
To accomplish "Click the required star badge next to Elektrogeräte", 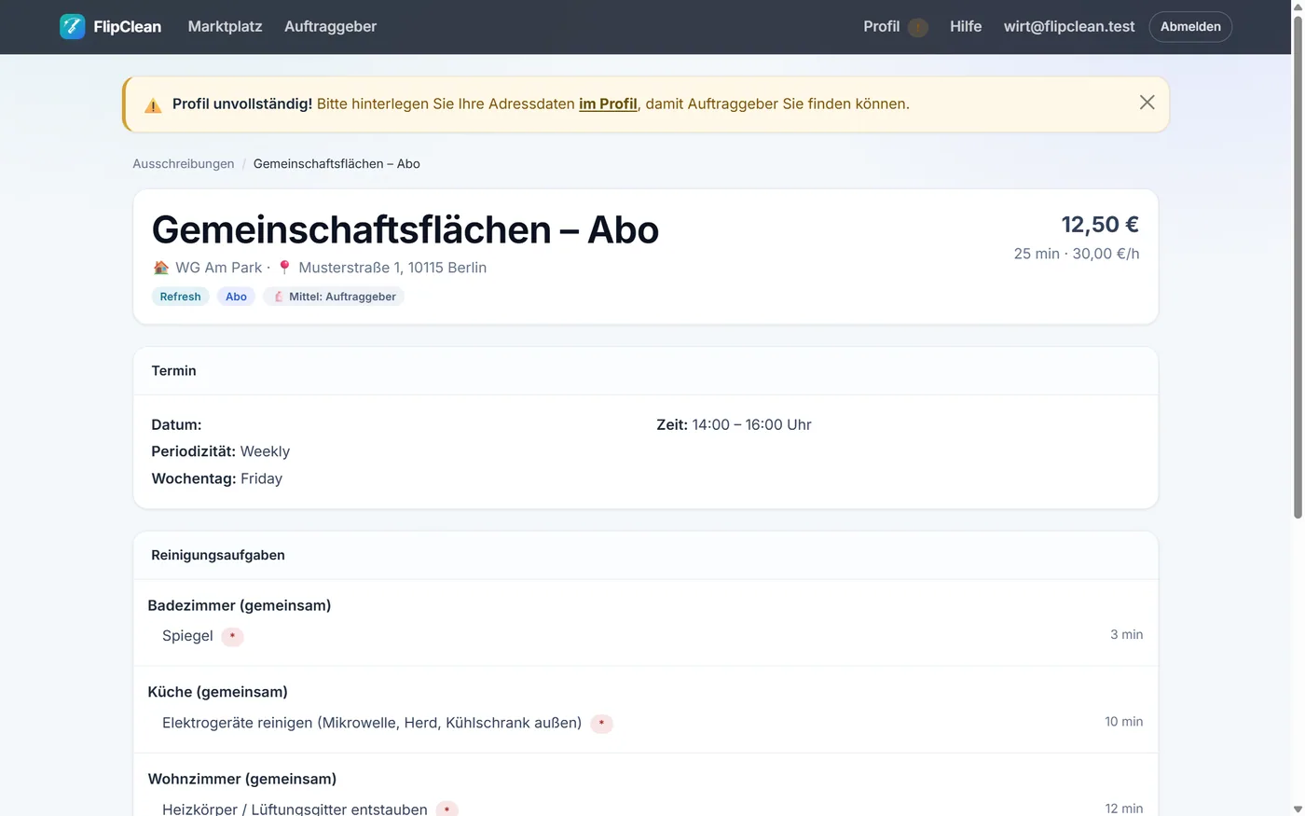I will click(601, 723).
